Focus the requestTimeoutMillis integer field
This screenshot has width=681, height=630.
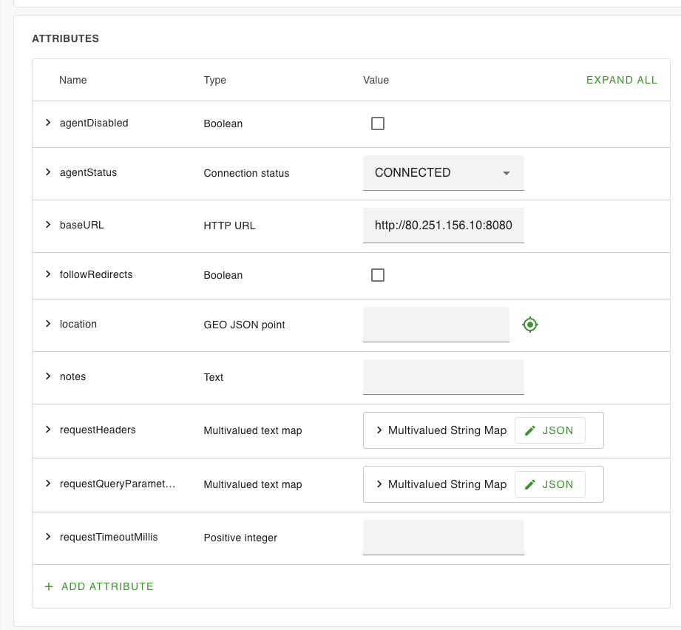(x=443, y=537)
